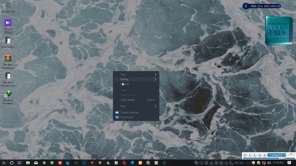This screenshot has height=166, width=296.
Task: Open Display settings from the context menu
Action: coord(136,113)
